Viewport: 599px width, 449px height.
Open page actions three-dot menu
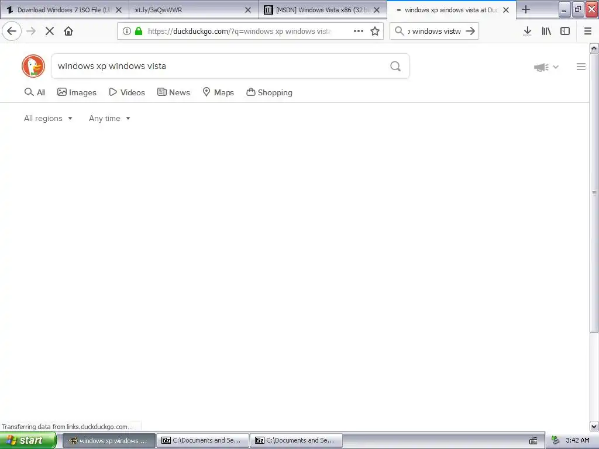click(x=359, y=31)
